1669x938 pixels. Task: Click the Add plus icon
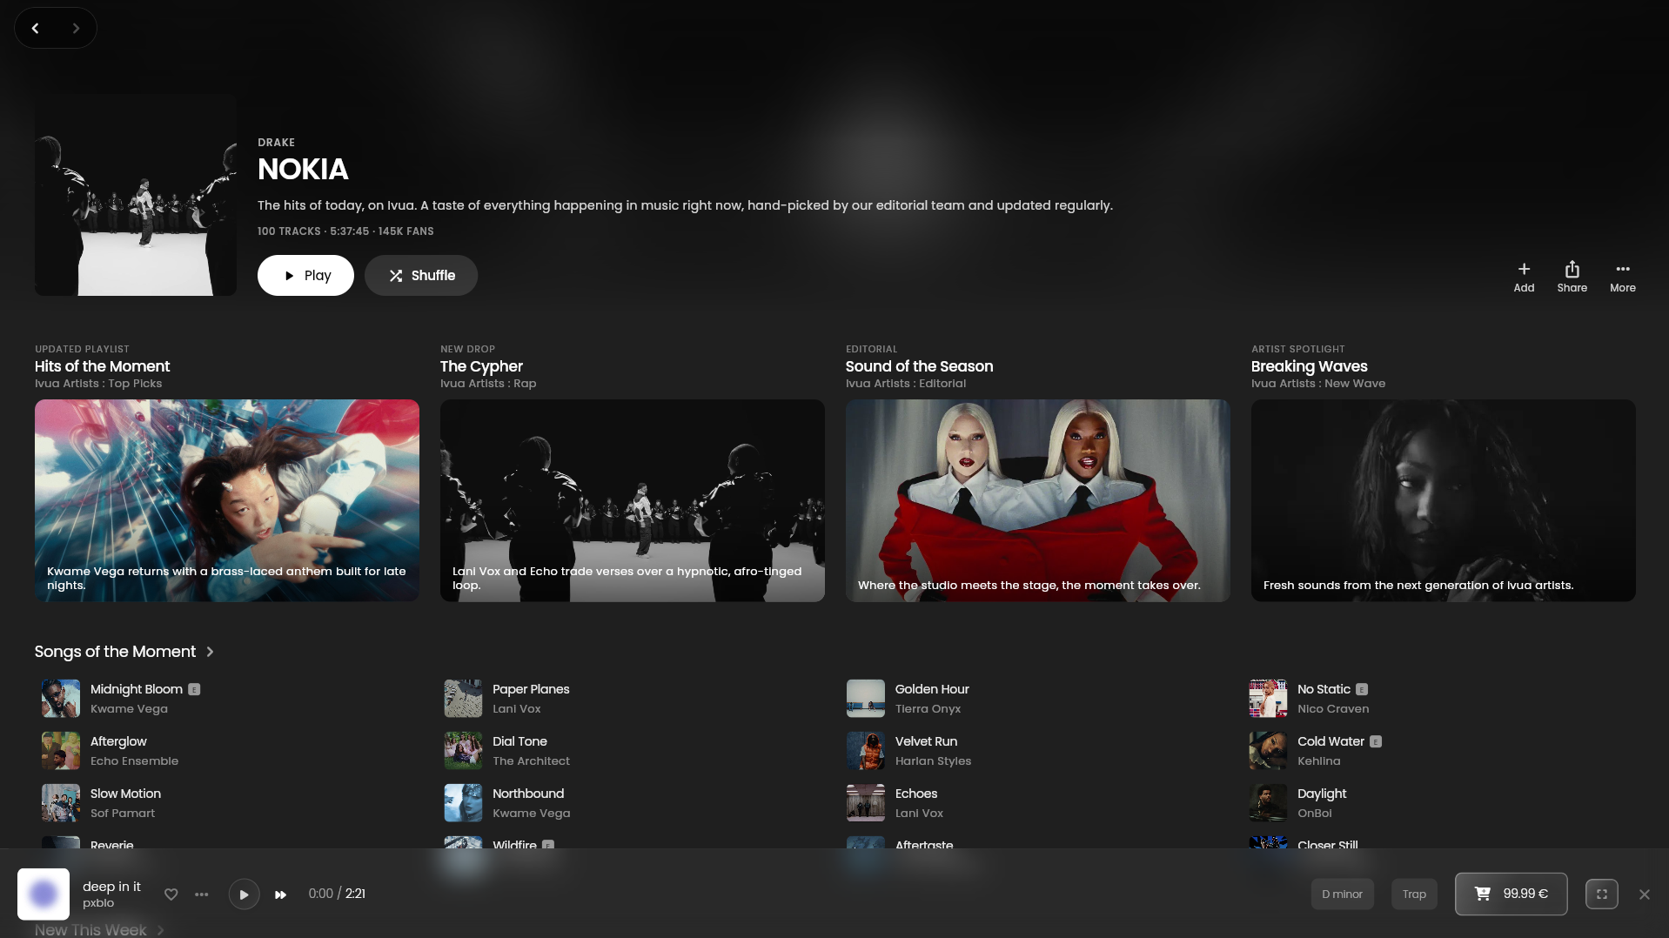pos(1524,269)
